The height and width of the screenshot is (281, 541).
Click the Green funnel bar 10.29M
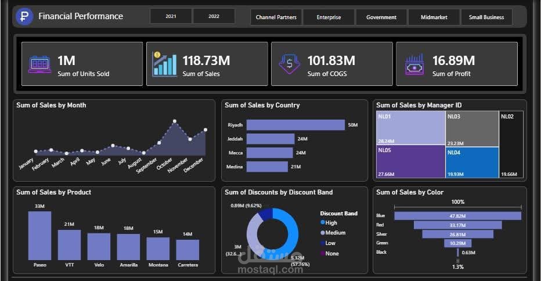(458, 243)
